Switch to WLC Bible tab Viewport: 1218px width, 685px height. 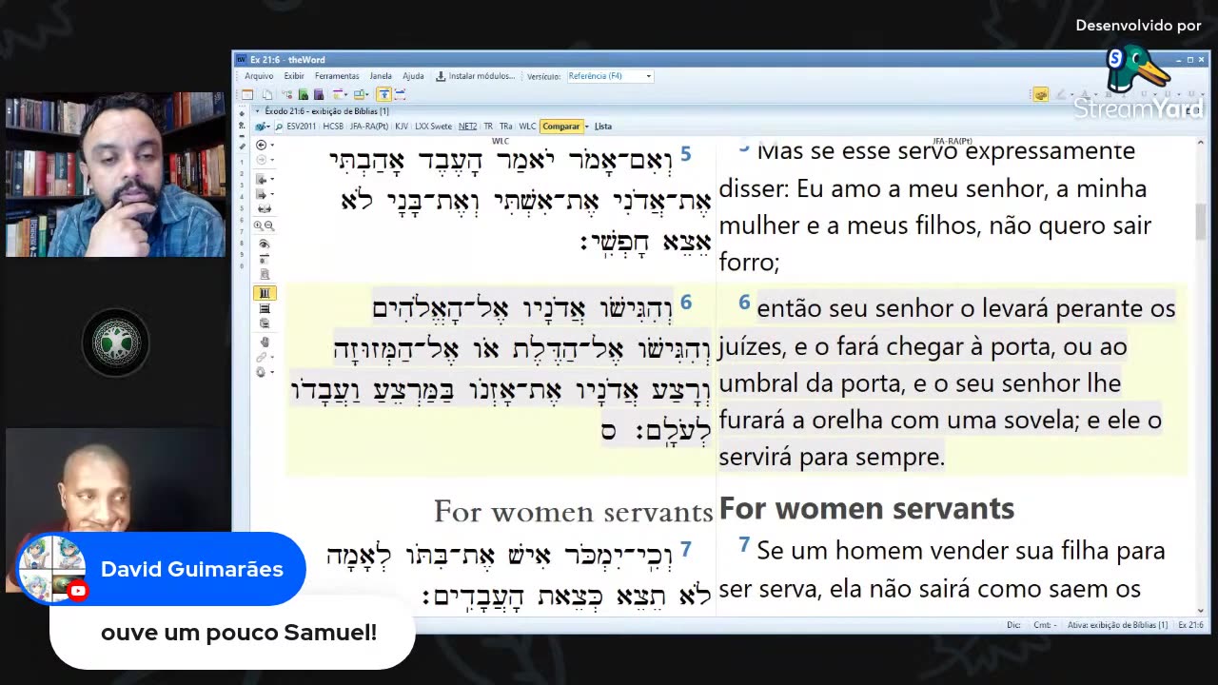[527, 126]
